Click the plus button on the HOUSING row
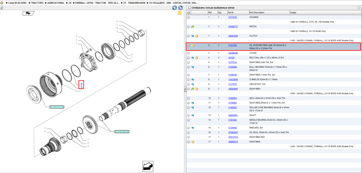The height and width of the screenshot is (173, 362). click(189, 17)
